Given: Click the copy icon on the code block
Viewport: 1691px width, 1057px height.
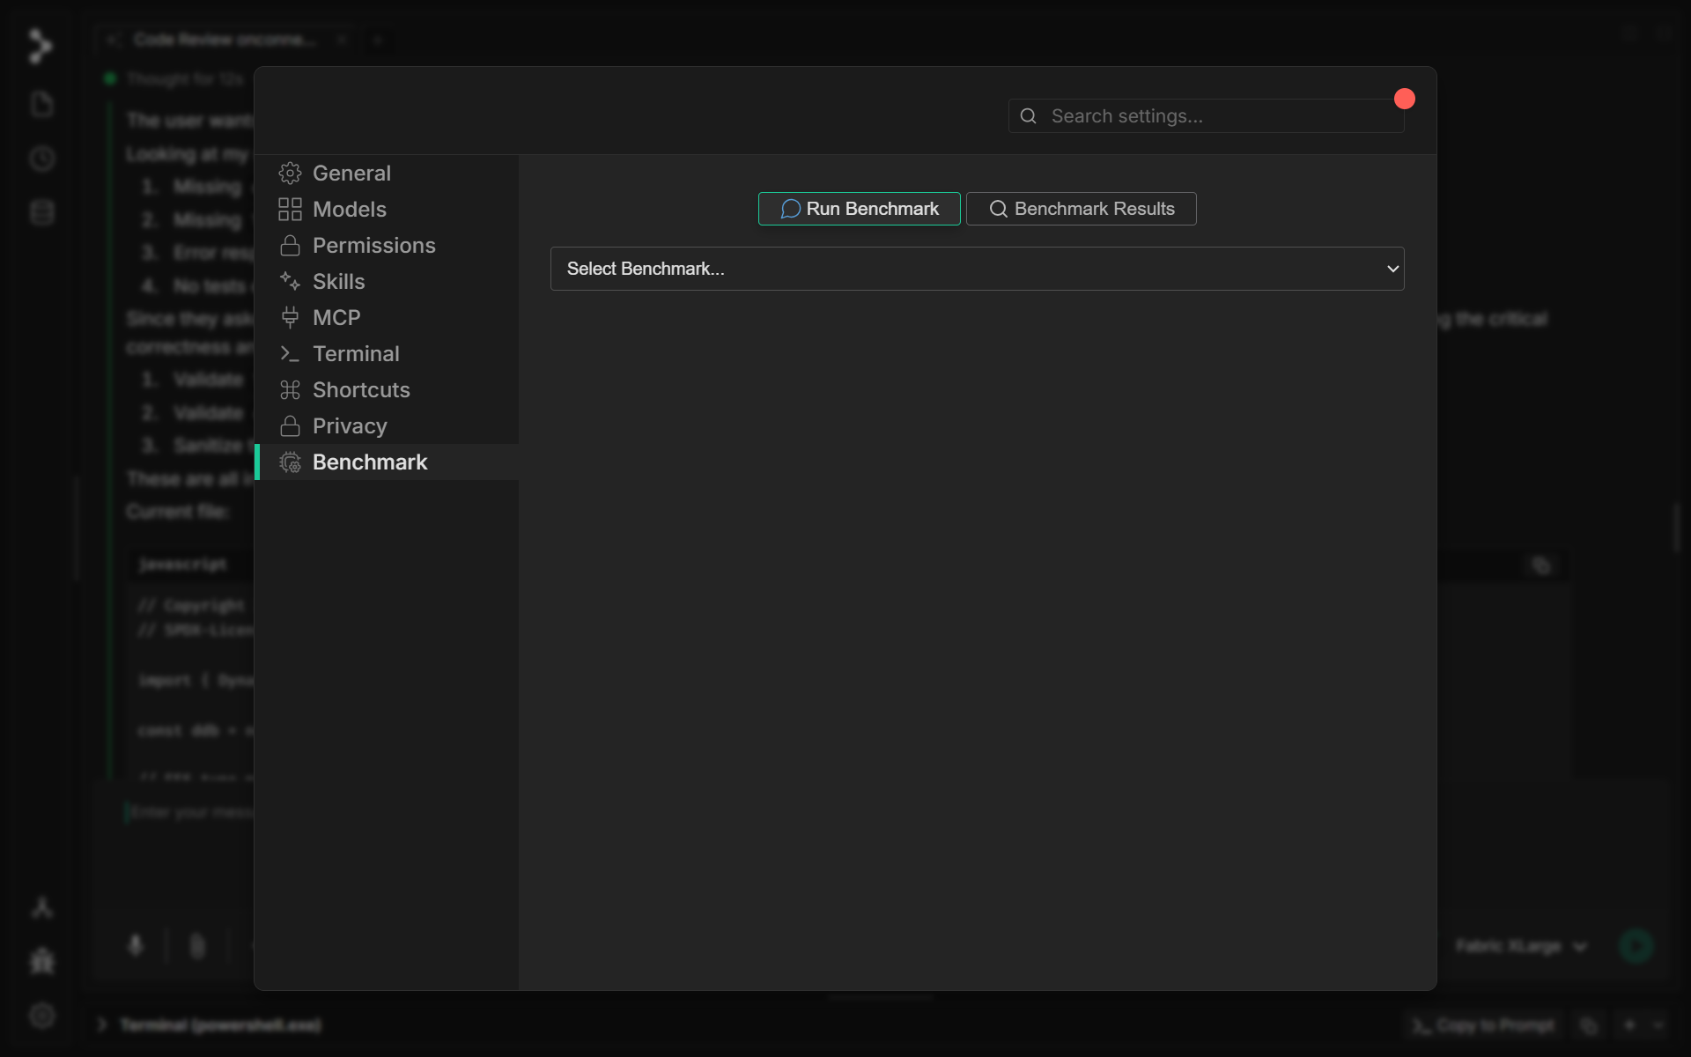Looking at the screenshot, I should pyautogui.click(x=1540, y=565).
